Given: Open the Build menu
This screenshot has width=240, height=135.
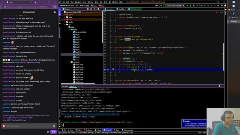Looking at the screenshot, I should 96,2.
